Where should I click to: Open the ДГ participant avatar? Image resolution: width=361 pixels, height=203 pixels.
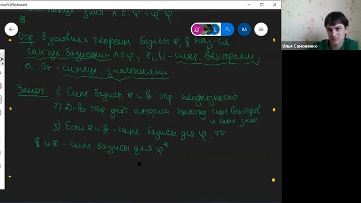pyautogui.click(x=197, y=29)
